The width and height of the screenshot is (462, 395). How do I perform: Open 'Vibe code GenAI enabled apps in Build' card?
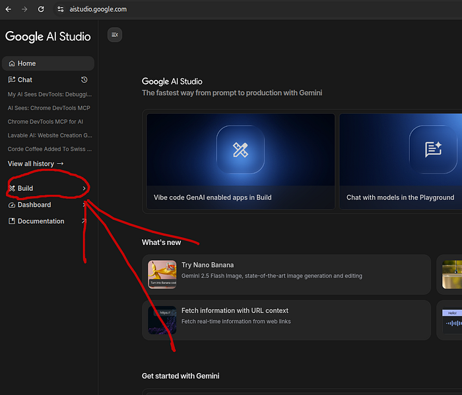[241, 162]
